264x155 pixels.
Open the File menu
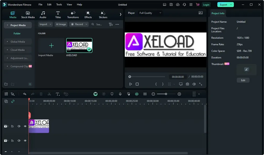click(40, 5)
